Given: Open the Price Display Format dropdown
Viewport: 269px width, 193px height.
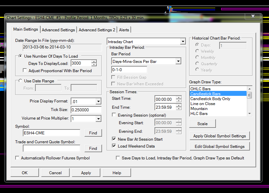Looking at the screenshot, I should [x=98, y=101].
